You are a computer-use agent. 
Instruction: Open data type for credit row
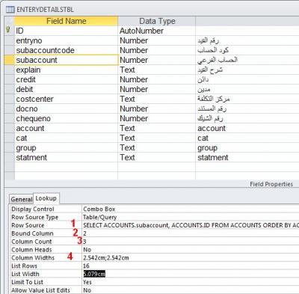coord(157,79)
